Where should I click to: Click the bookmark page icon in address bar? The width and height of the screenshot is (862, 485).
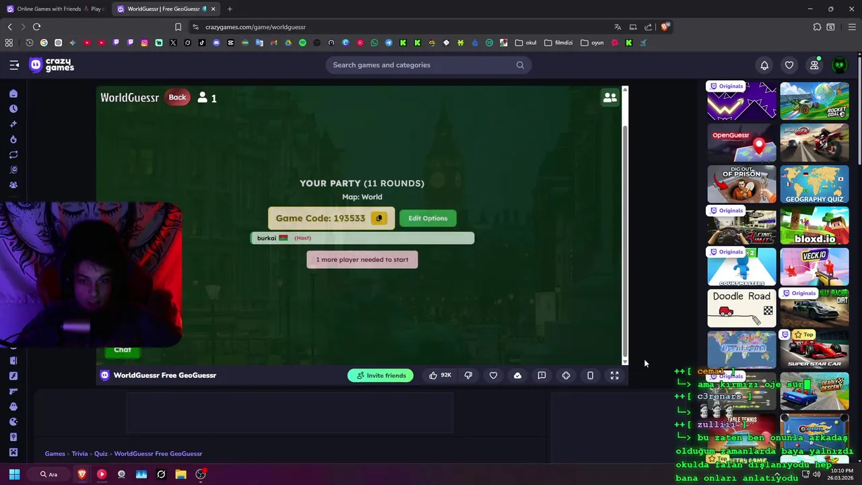tap(178, 27)
